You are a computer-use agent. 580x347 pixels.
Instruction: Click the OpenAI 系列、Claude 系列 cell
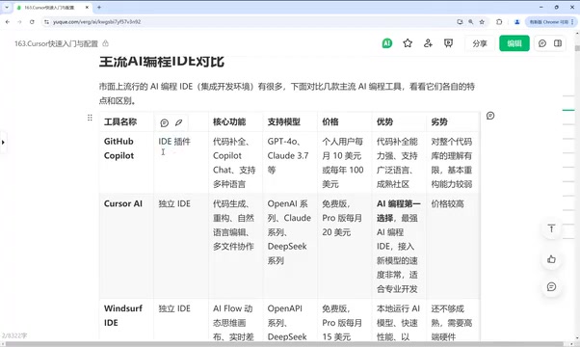pyautogui.click(x=290, y=246)
